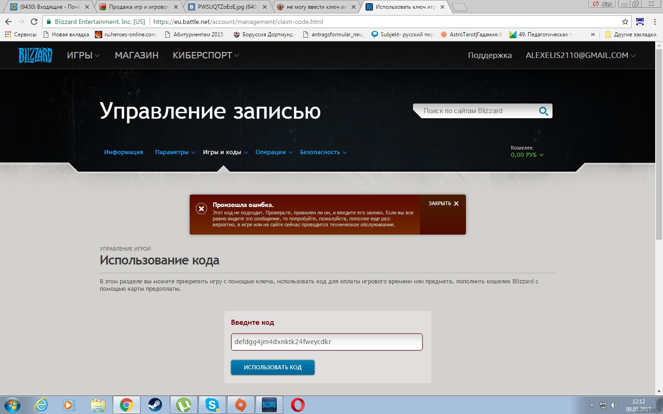Viewport: 663px width, 414px height.
Task: Close the PWSUQTZoEoE.jpg tab
Action: (265, 7)
